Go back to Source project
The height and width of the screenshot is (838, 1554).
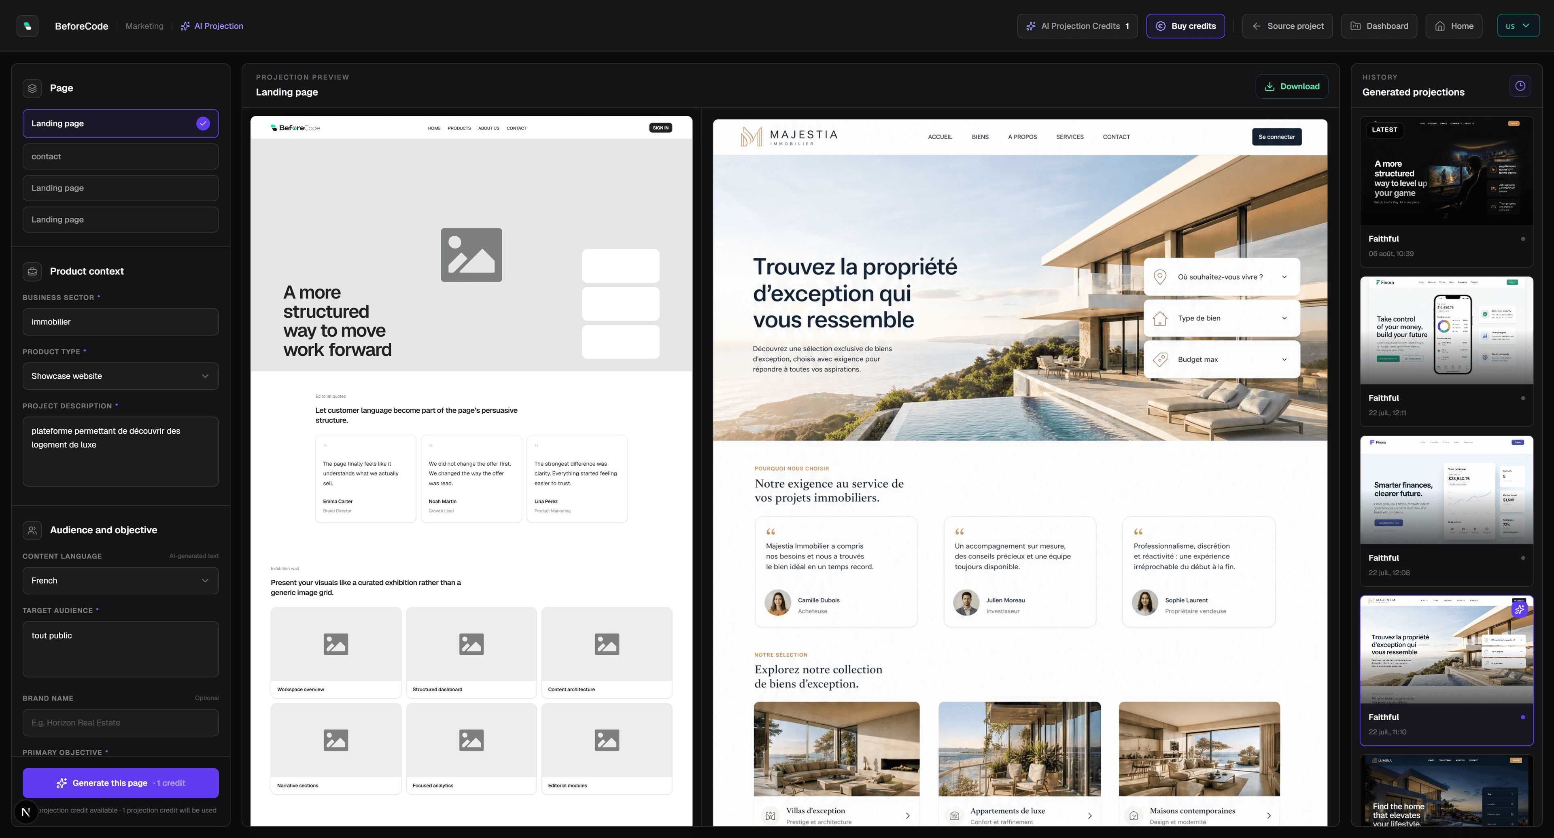1287,26
